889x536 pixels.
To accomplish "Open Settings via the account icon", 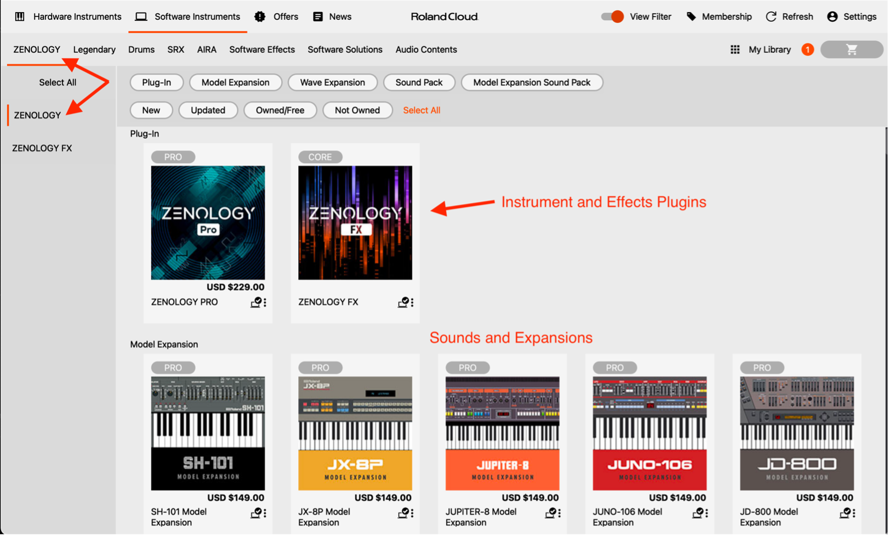I will 832,16.
